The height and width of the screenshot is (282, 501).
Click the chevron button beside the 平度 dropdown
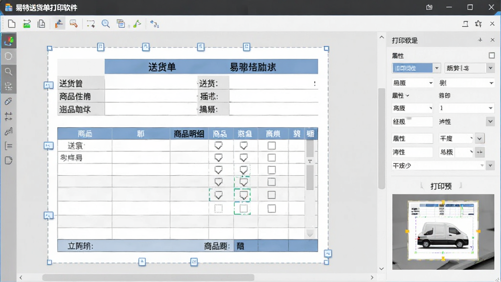tap(479, 139)
